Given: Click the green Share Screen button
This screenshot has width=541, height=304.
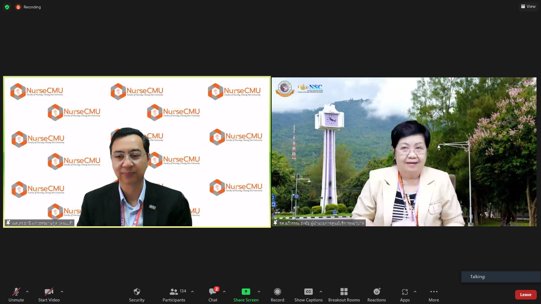Looking at the screenshot, I should [246, 295].
